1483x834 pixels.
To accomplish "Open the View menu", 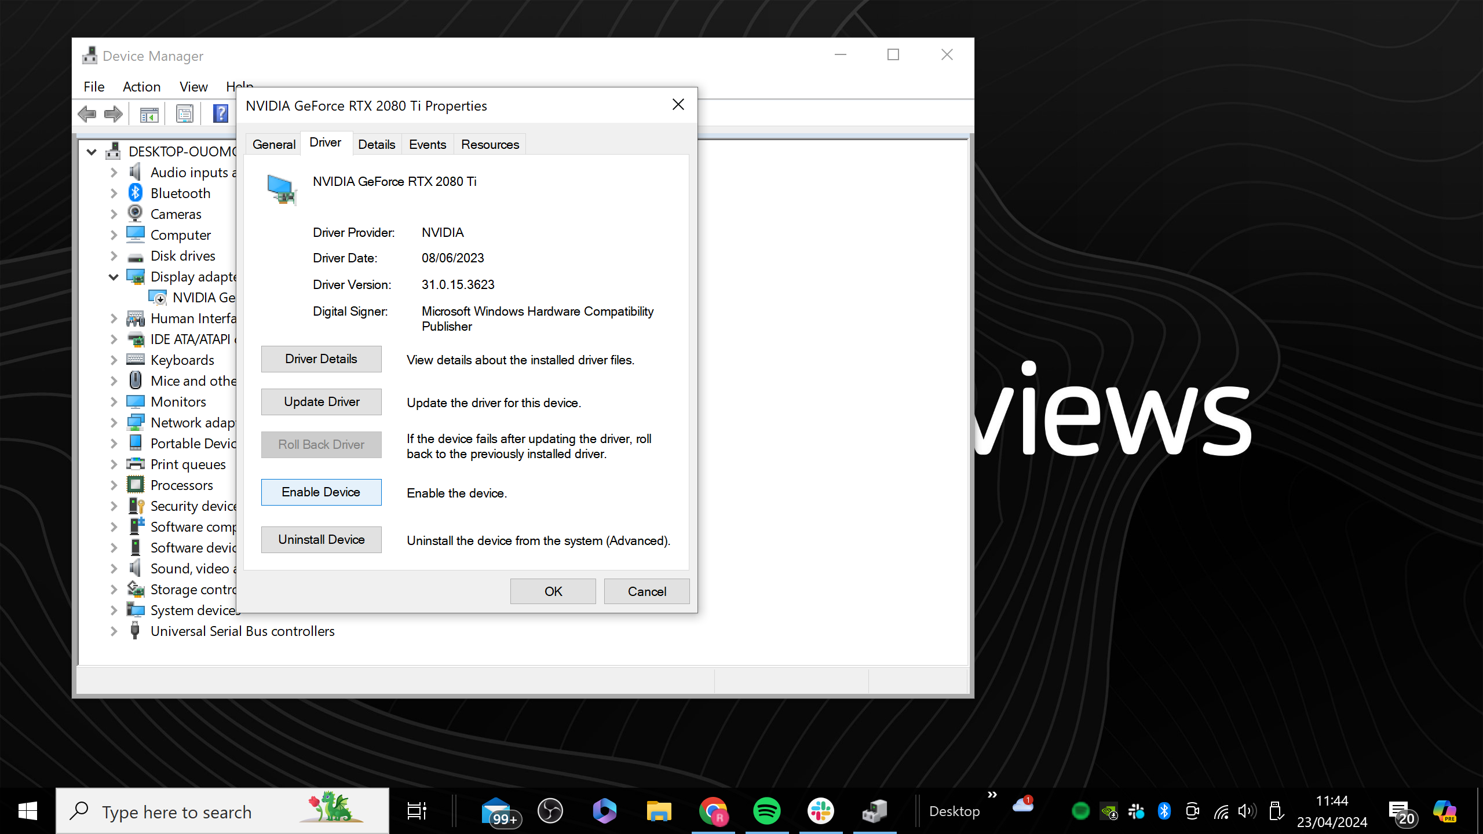I will coord(193,87).
